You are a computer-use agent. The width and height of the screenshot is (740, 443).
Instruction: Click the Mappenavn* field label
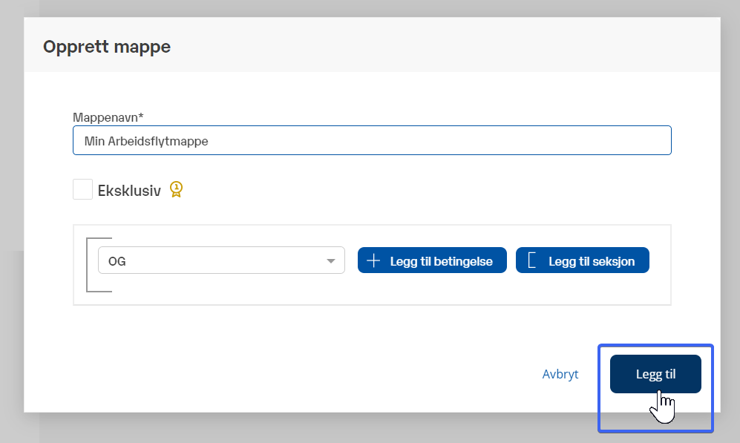tap(108, 117)
